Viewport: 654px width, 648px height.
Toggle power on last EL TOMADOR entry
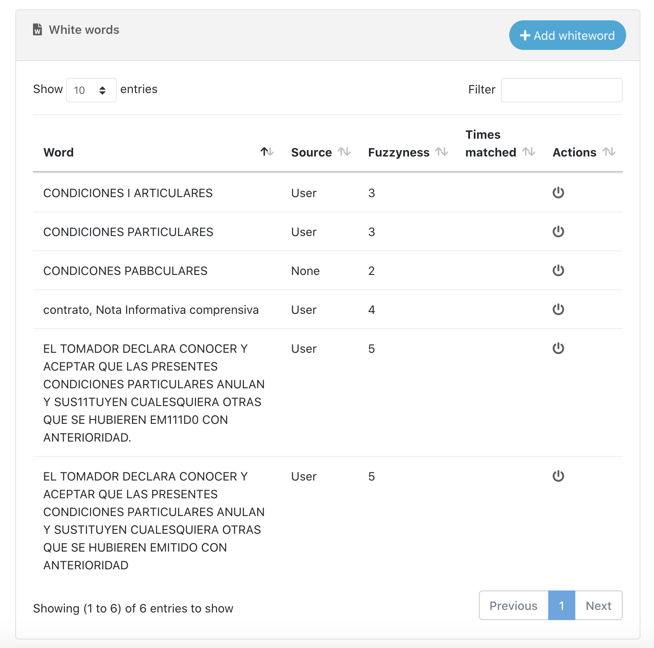click(558, 476)
